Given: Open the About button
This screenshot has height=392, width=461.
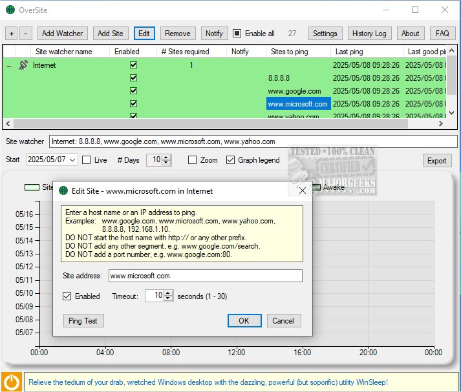Looking at the screenshot, I should click(x=411, y=34).
